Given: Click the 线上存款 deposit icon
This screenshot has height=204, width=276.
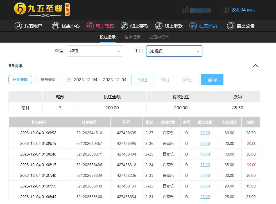Looking at the screenshot, I should [x=125, y=26].
